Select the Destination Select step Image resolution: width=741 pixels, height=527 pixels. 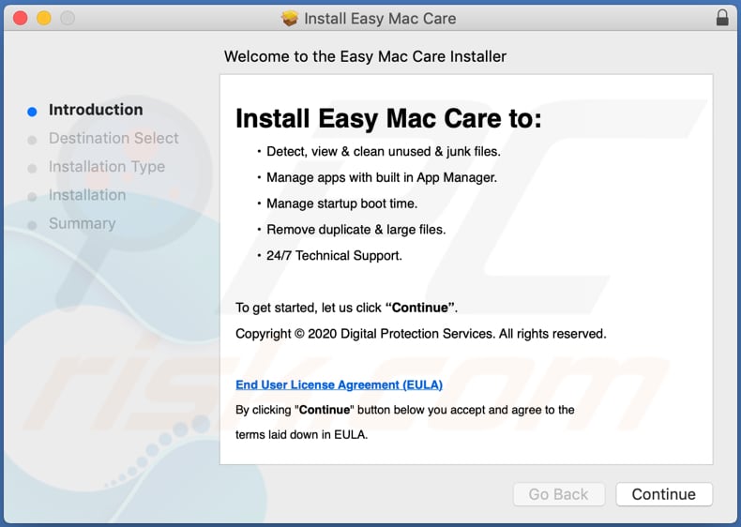pos(113,138)
